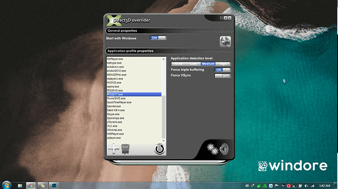Click the profile list scrollbar thumb
Image resolution: width=338 pixels, height=189 pixels.
click(x=164, y=117)
